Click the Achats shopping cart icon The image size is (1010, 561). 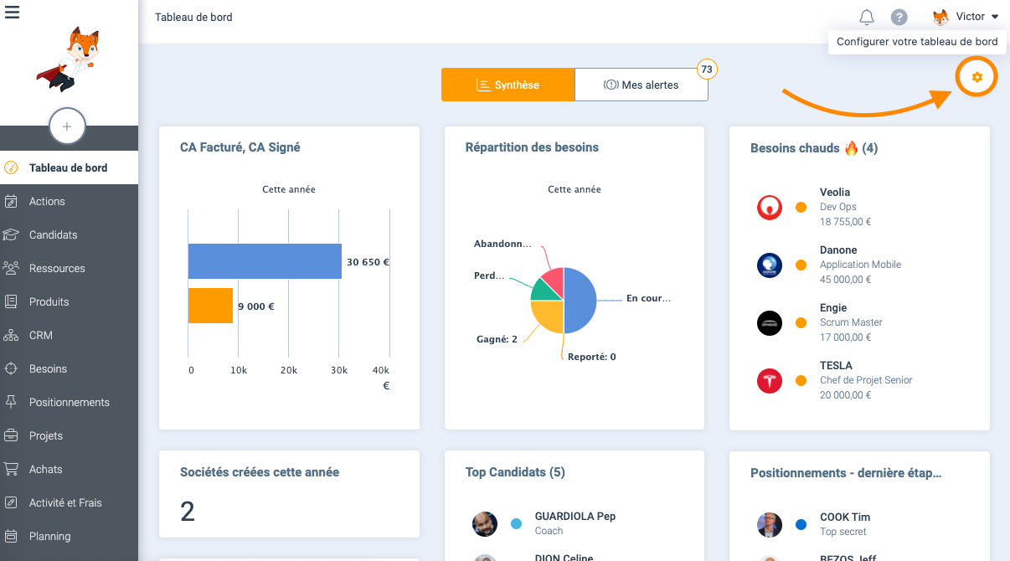[11, 469]
